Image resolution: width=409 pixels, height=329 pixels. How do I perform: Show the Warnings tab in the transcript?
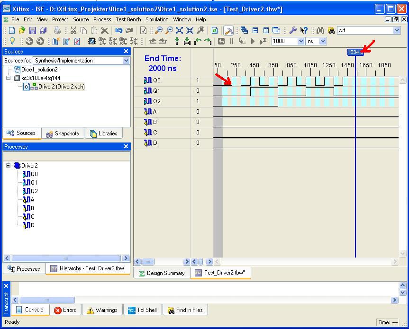coord(102,310)
